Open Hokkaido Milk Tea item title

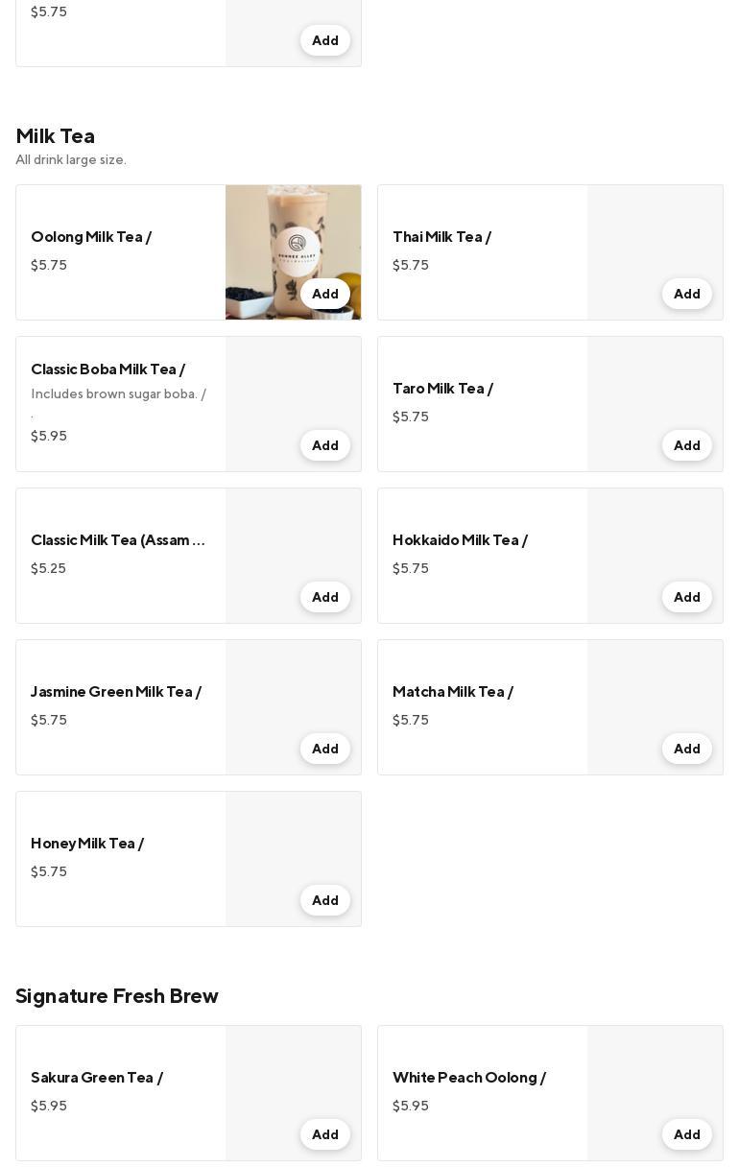(460, 540)
